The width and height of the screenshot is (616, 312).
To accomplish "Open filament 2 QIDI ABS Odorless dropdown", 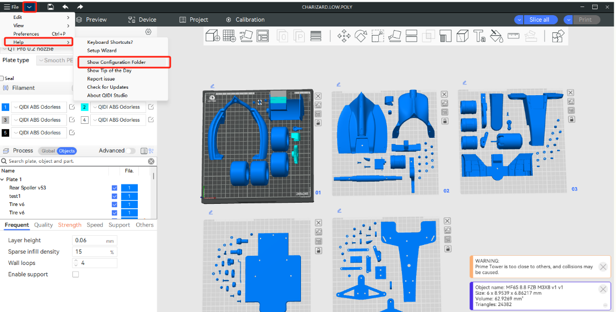I will point(117,107).
